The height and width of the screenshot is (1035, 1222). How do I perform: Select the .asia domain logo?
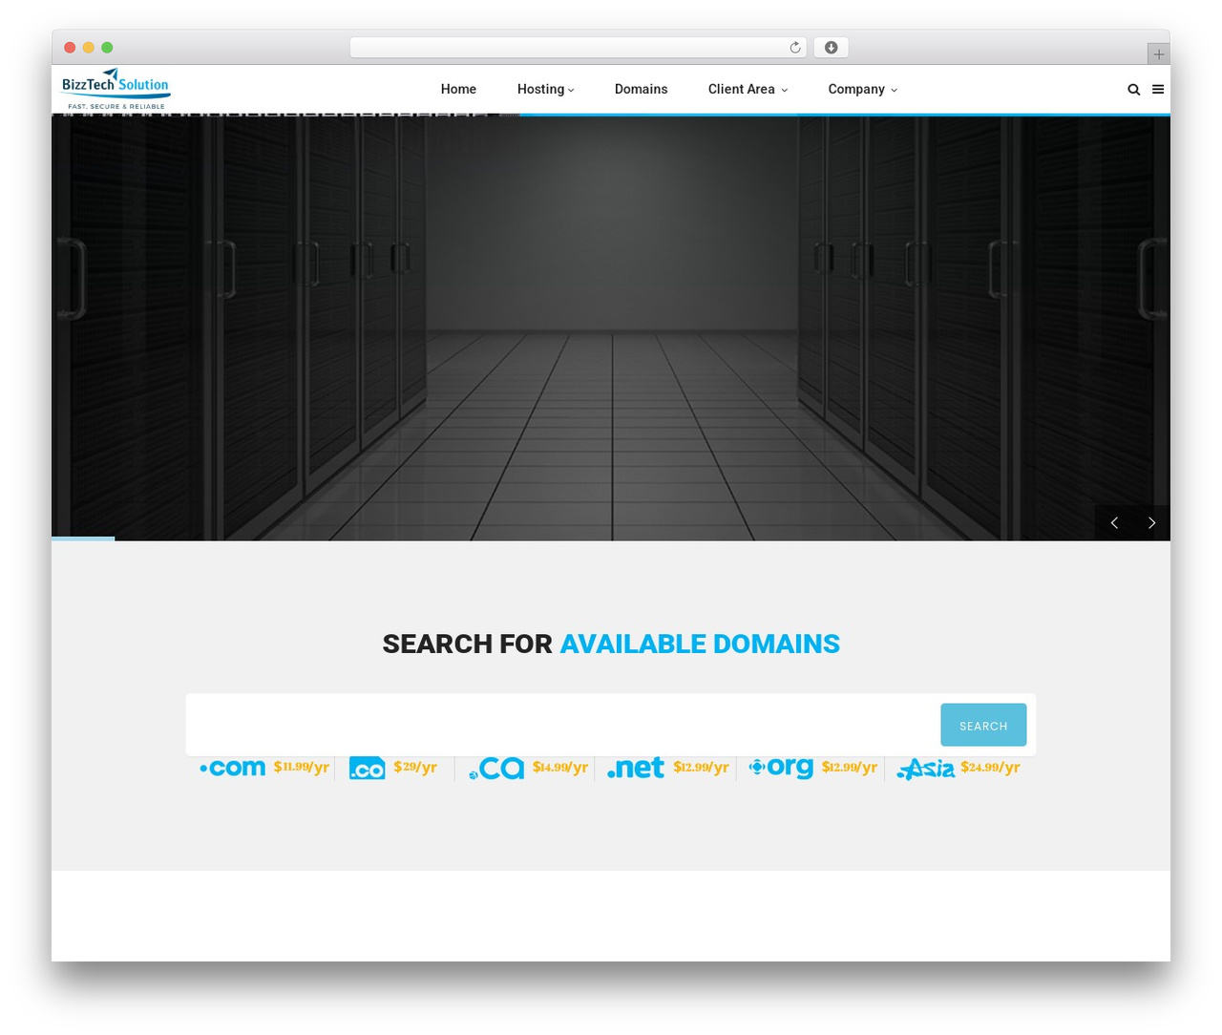[925, 769]
